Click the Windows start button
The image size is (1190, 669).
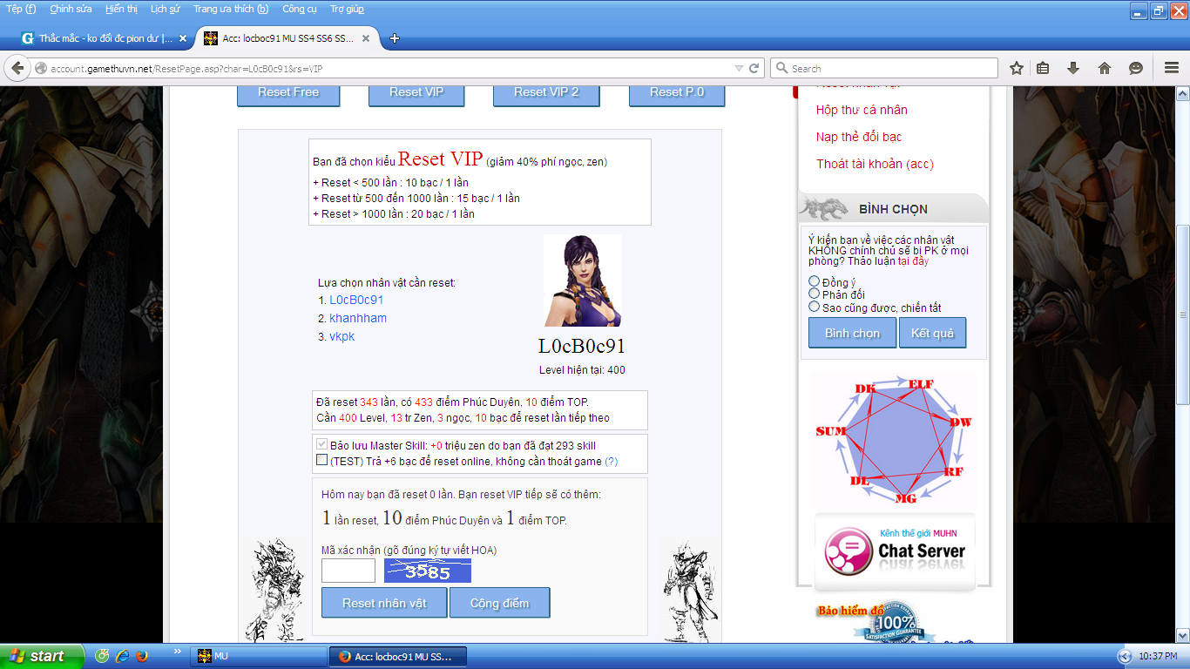[41, 656]
